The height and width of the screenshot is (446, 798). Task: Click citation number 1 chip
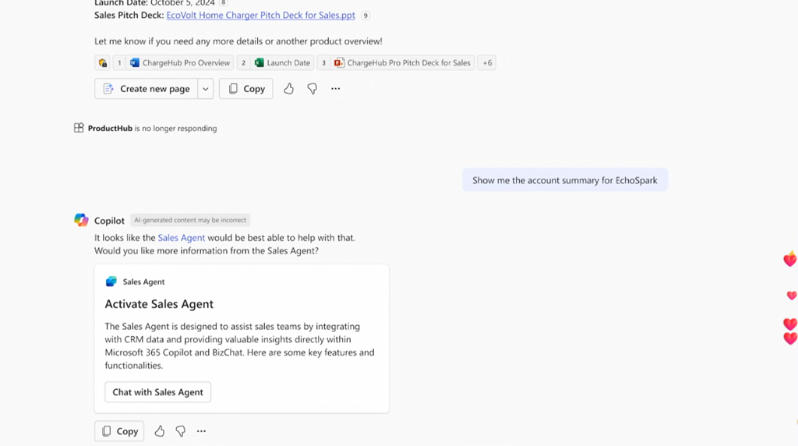[119, 62]
